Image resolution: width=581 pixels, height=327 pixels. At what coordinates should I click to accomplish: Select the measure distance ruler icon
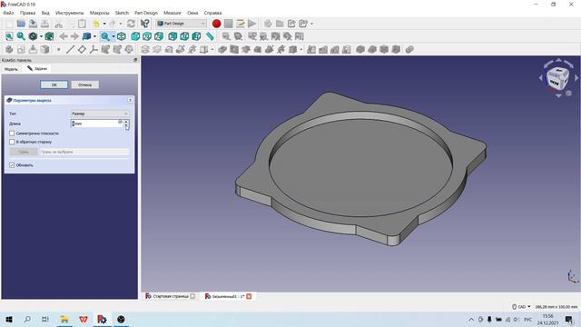(x=210, y=36)
